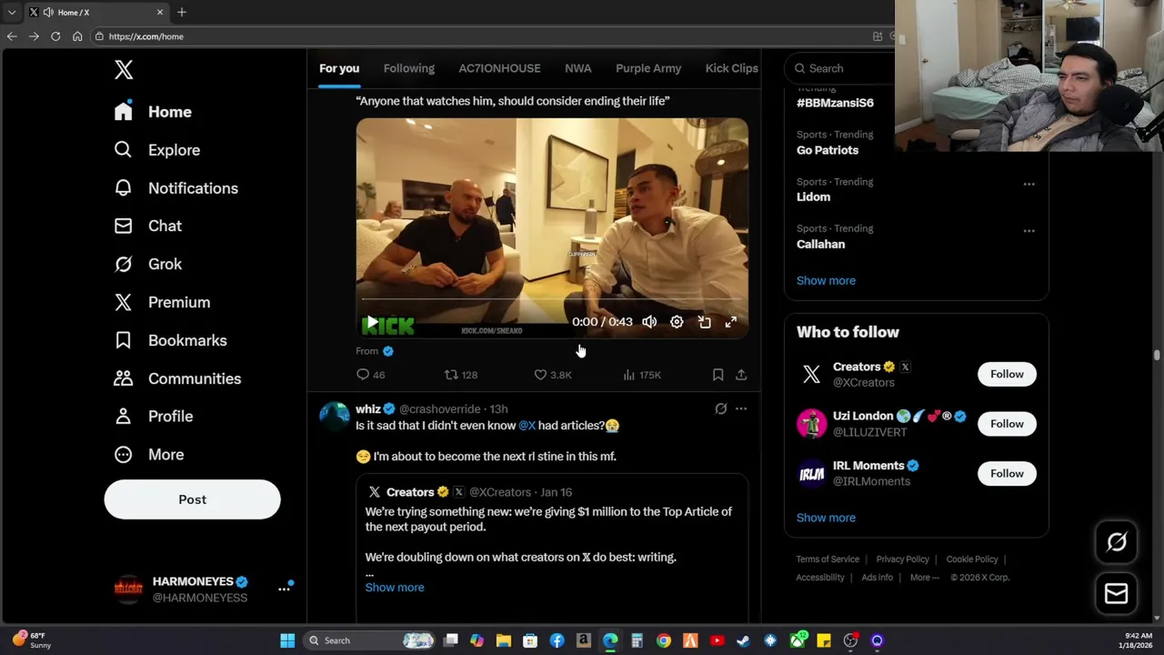Reply to the video post
The height and width of the screenshot is (655, 1164).
370,375
